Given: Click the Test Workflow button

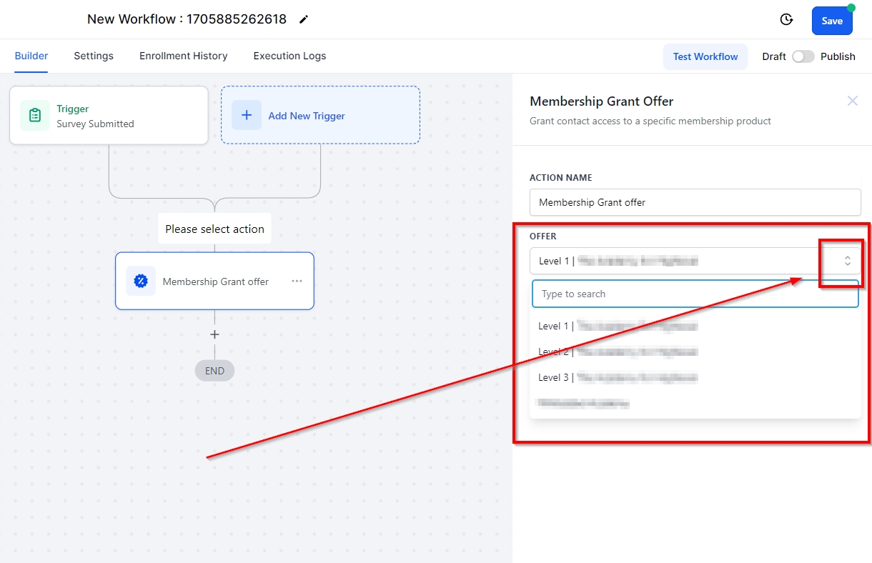Looking at the screenshot, I should click(x=705, y=56).
